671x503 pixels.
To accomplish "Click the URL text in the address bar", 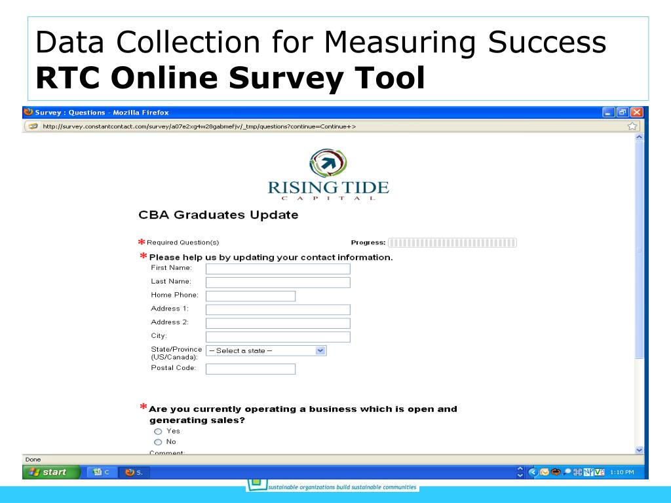I will (x=199, y=126).
